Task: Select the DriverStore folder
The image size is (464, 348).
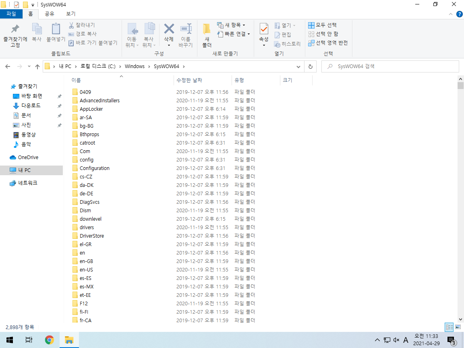Action: (x=92, y=236)
